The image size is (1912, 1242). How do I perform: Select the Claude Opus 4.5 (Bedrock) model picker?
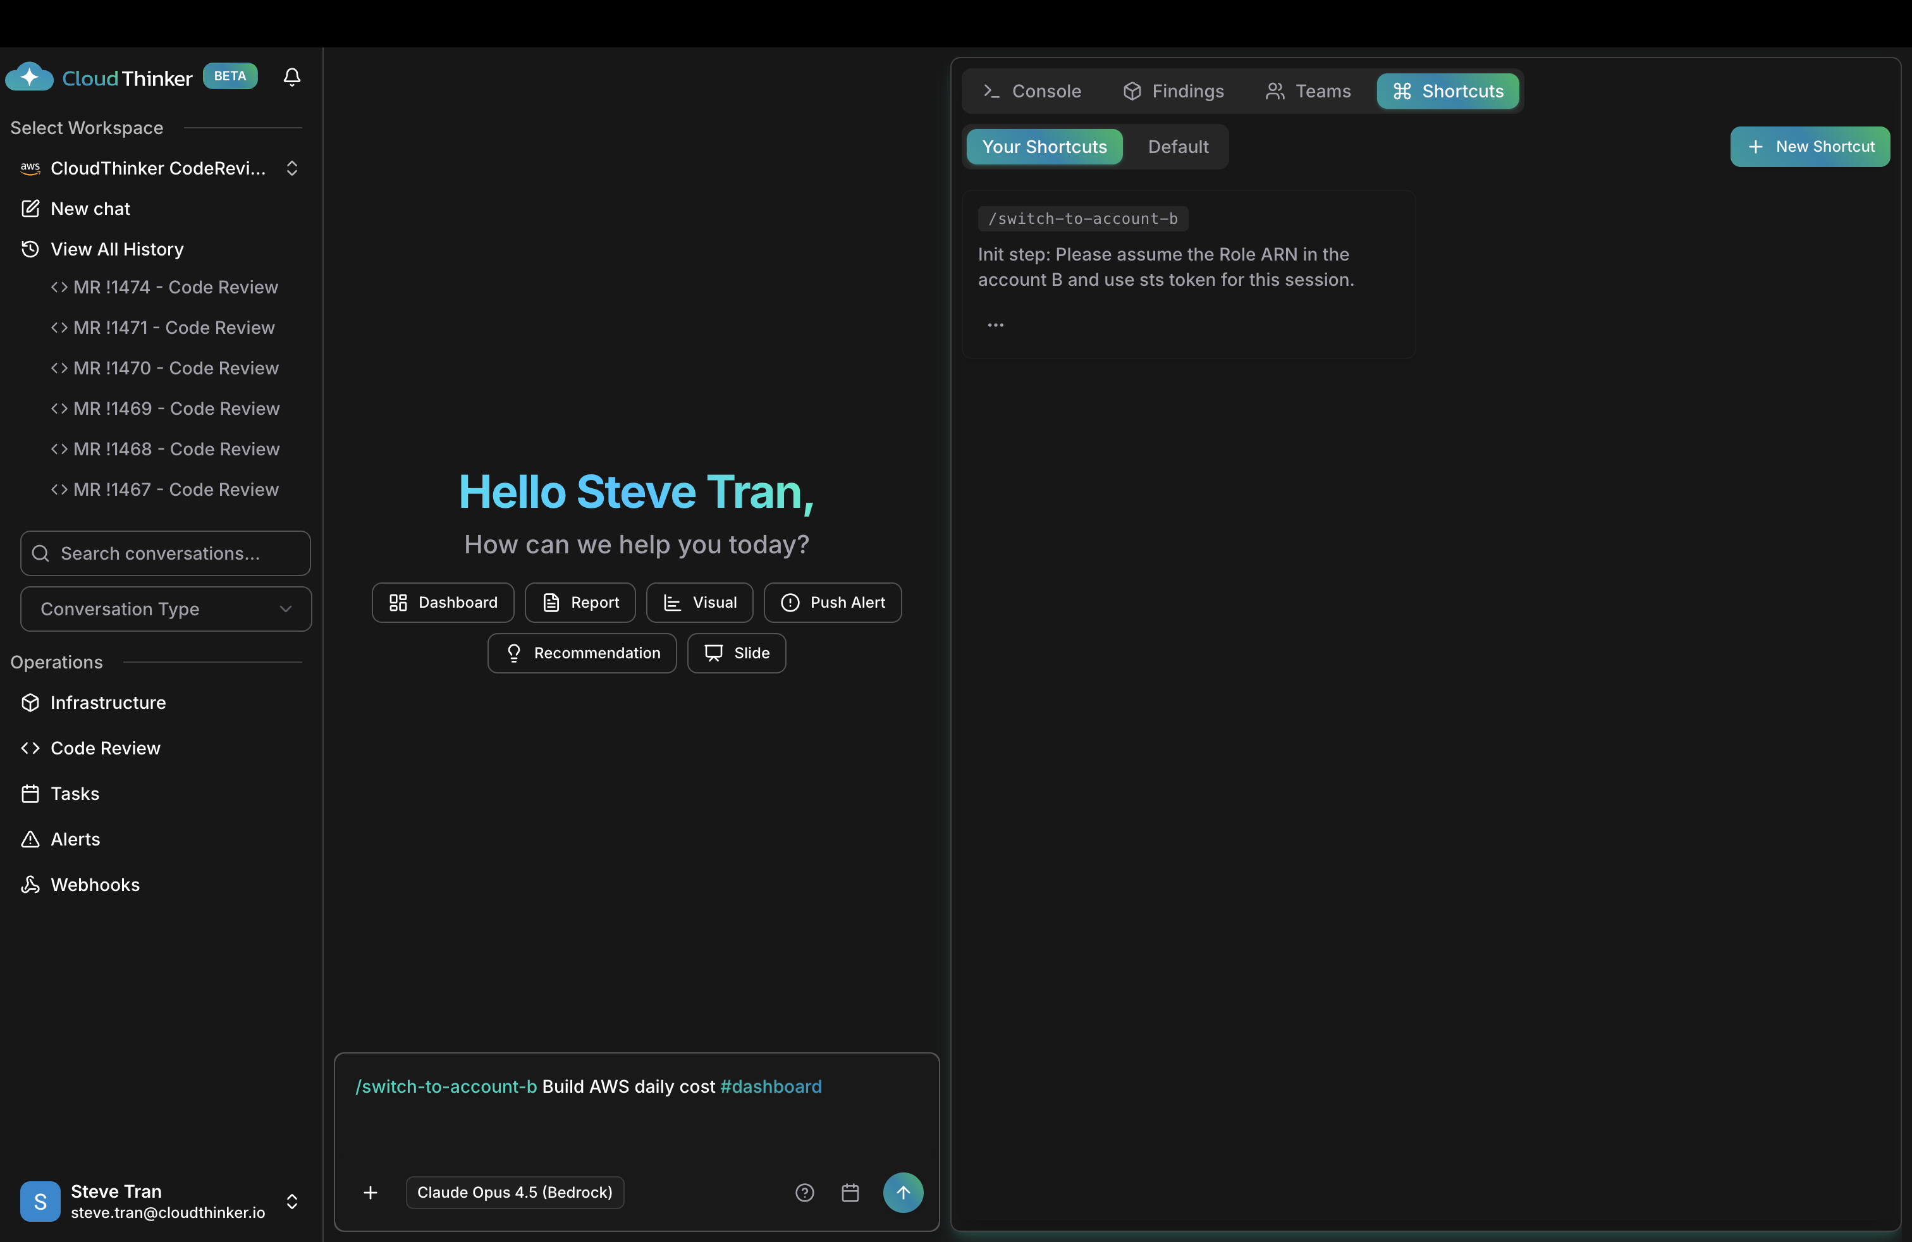pos(514,1192)
